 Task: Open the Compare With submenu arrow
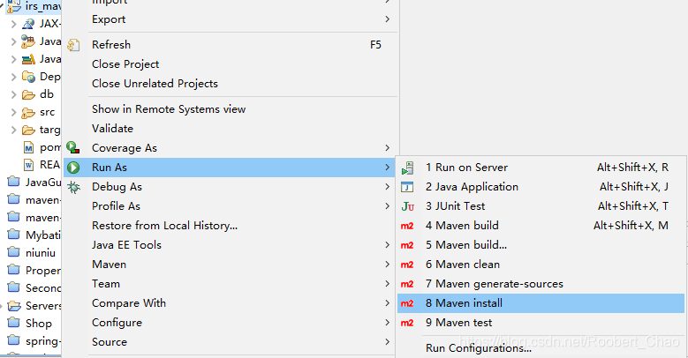tap(387, 302)
